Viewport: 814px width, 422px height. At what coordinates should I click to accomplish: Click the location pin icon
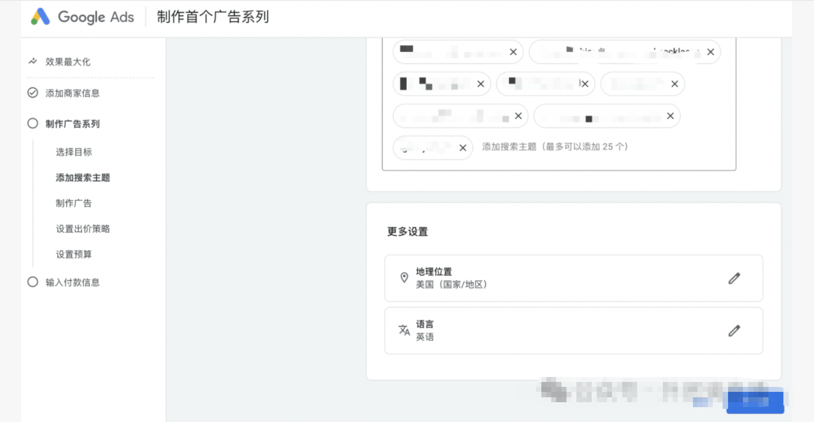tap(404, 278)
